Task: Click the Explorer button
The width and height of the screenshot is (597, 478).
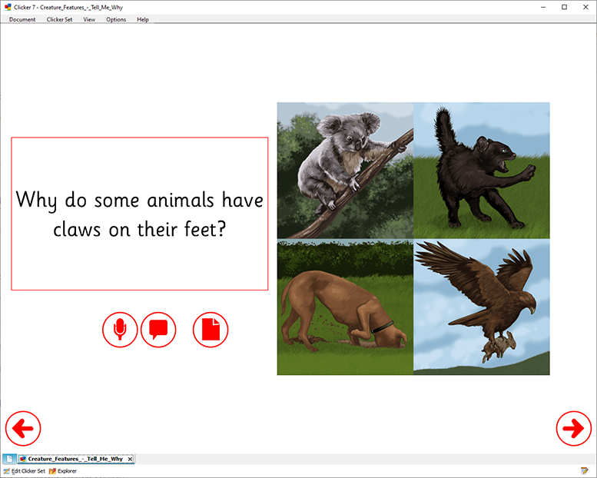Action: point(63,471)
